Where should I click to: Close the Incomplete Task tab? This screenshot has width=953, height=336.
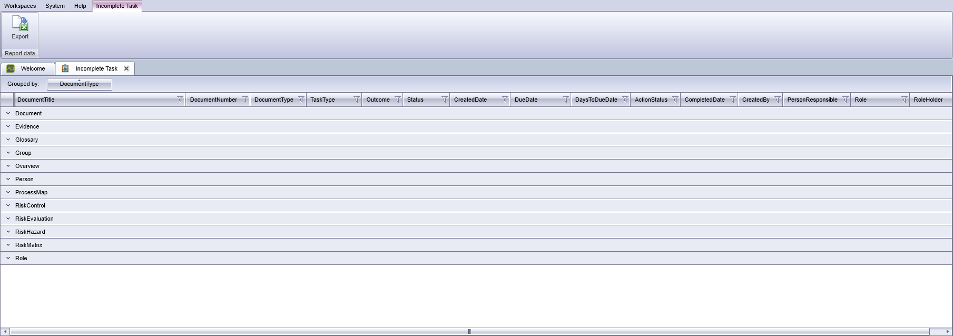(x=126, y=68)
